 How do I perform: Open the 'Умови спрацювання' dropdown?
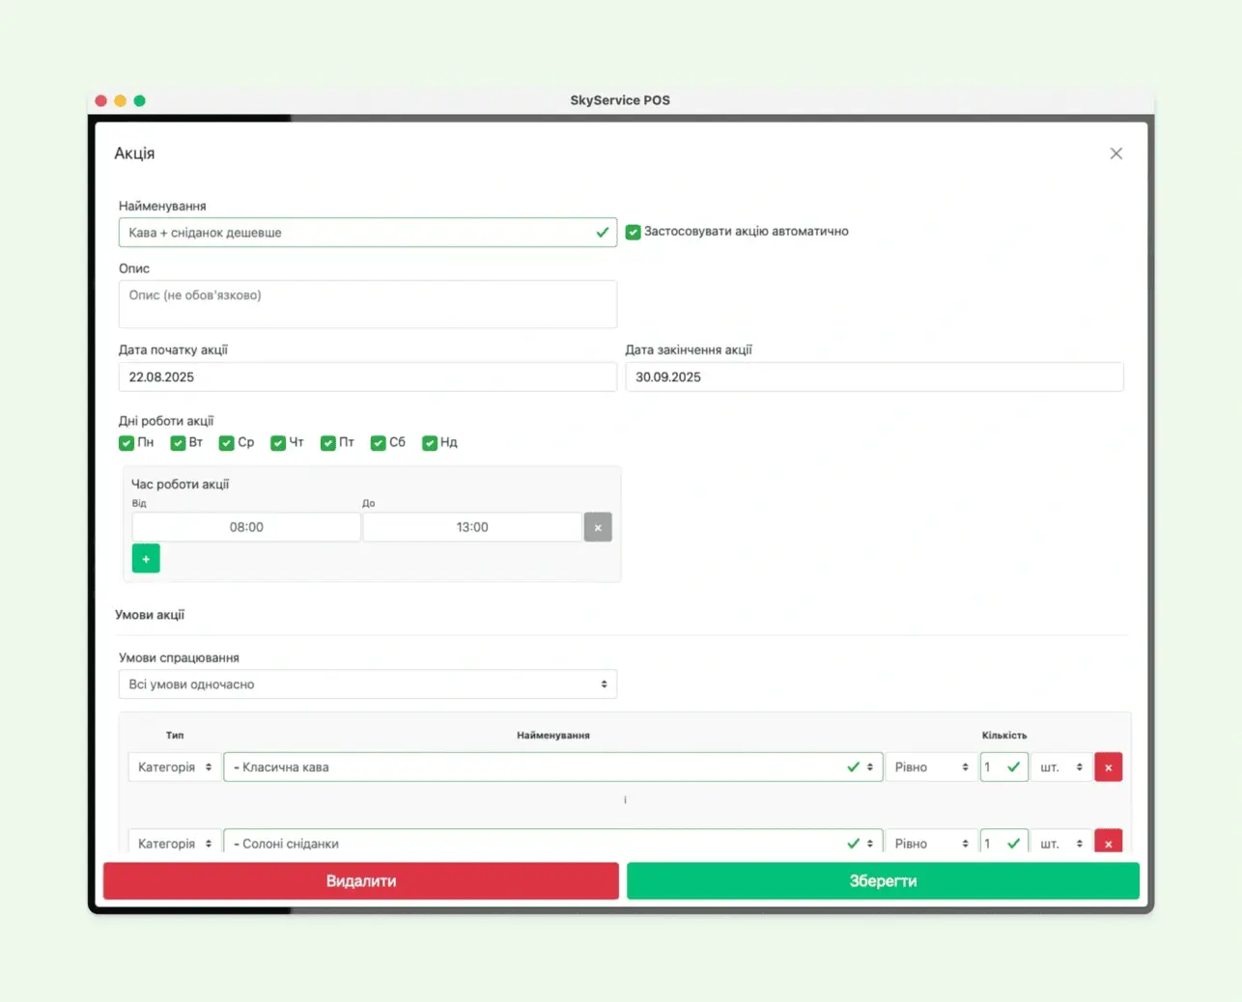(367, 684)
